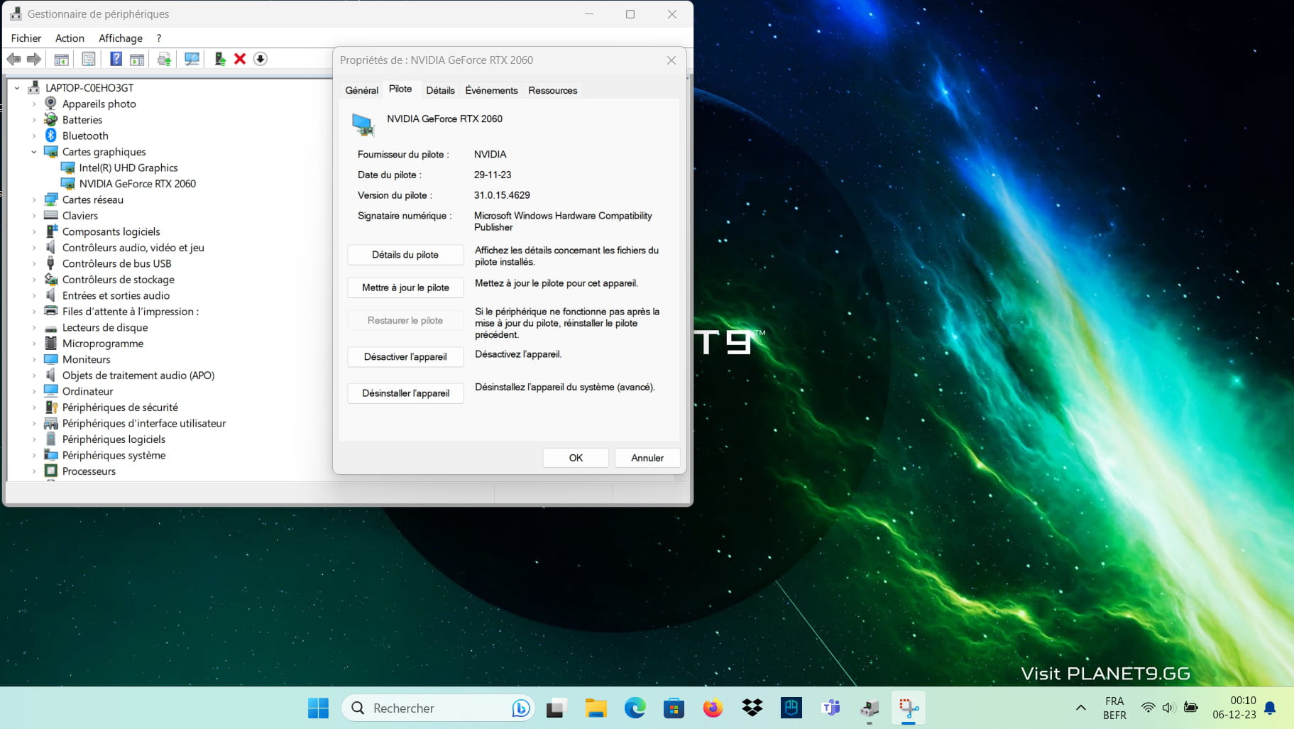Click the Processeurs category icon
The width and height of the screenshot is (1294, 729).
(50, 471)
